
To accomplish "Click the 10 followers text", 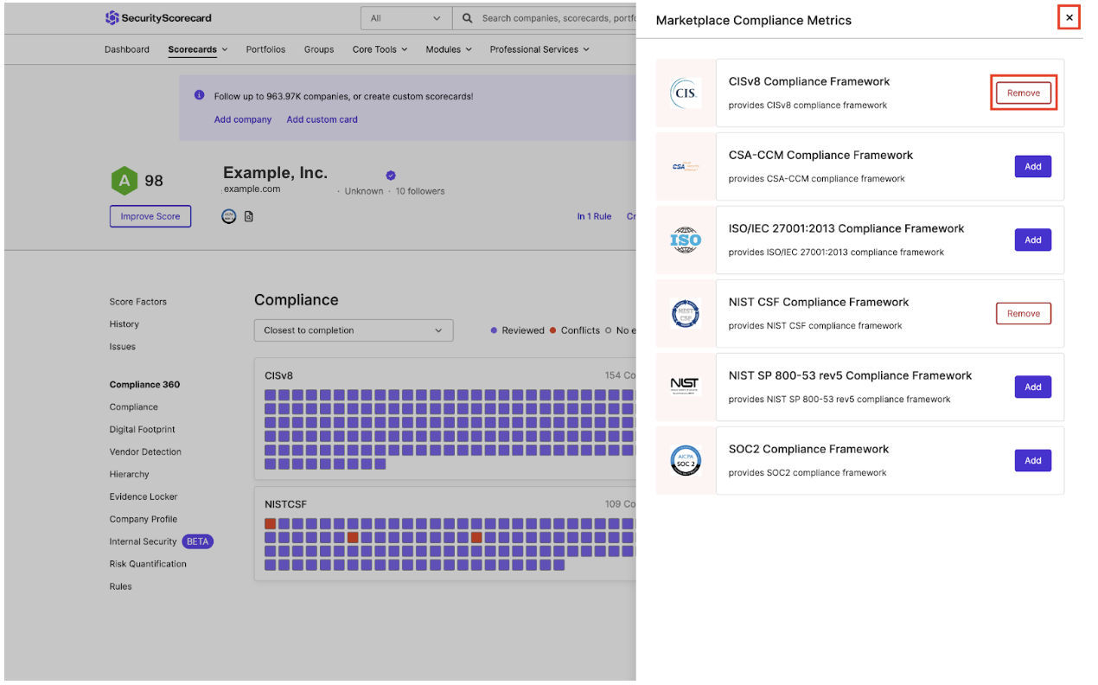I will pos(420,191).
